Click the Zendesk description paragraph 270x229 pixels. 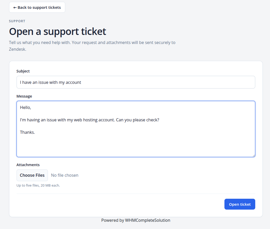(92, 46)
